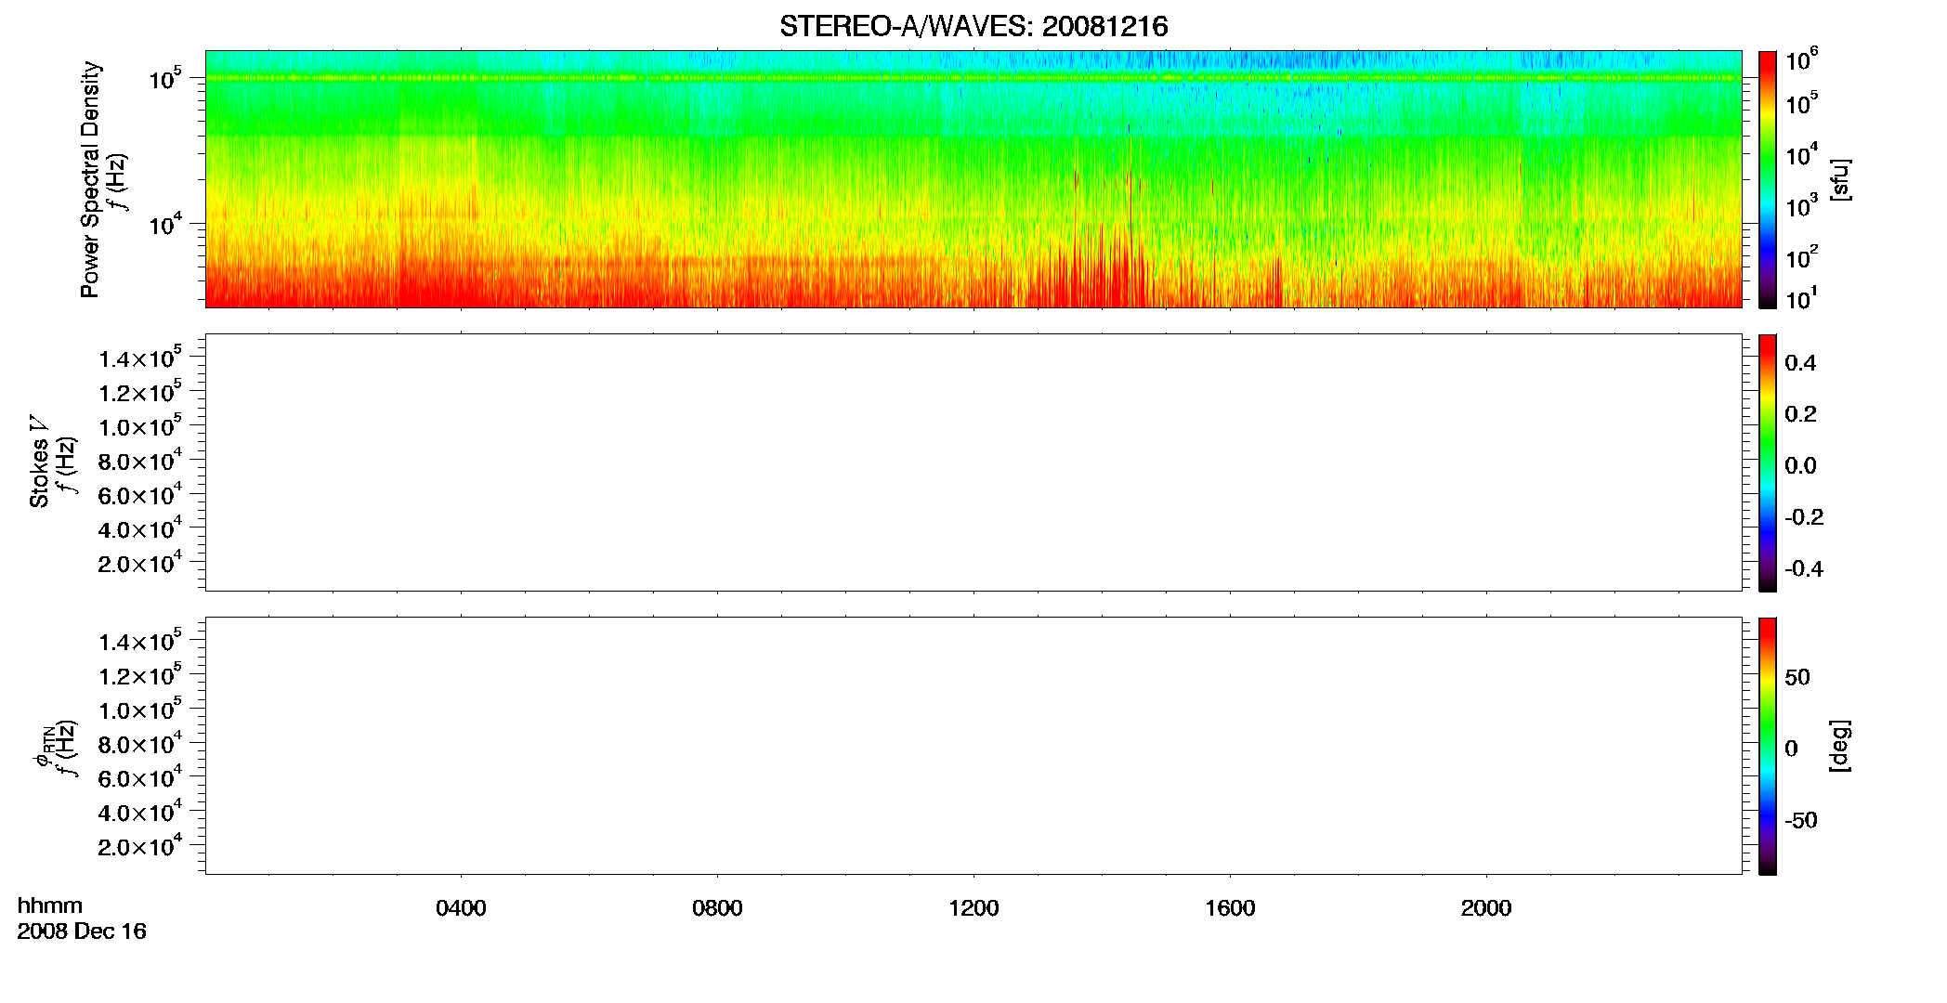This screenshot has width=1947, height=1003.
Task: Click the plot title "STEREO-A/WAVES: 20081216"
Action: pyautogui.click(x=974, y=27)
